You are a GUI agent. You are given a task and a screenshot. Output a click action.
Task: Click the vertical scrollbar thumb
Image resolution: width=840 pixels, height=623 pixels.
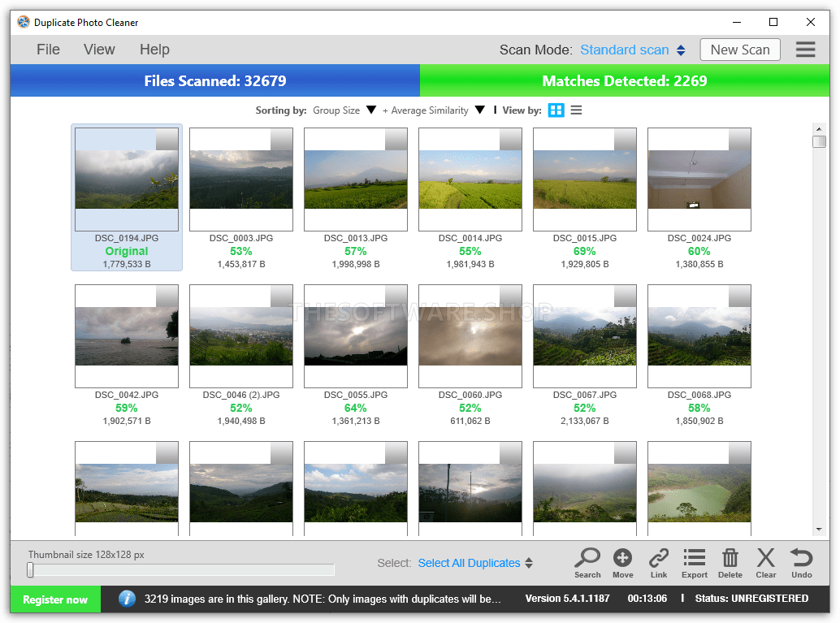click(819, 142)
